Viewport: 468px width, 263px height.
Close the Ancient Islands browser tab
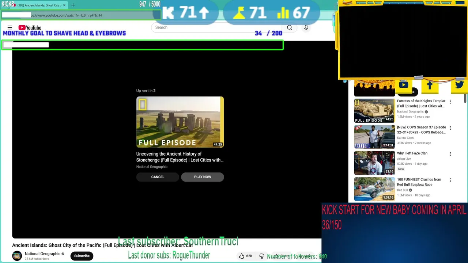pos(64,5)
